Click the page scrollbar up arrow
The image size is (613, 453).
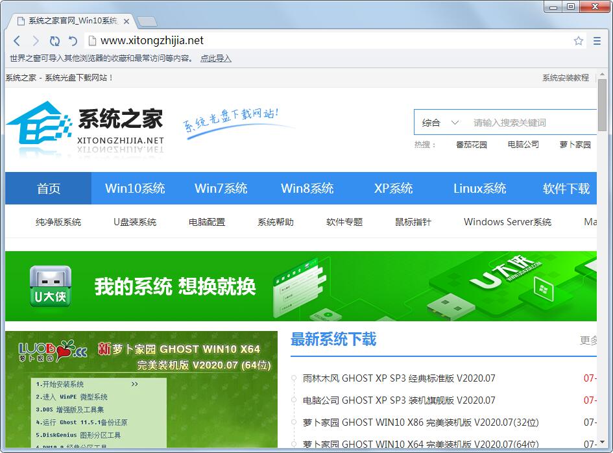602,75
